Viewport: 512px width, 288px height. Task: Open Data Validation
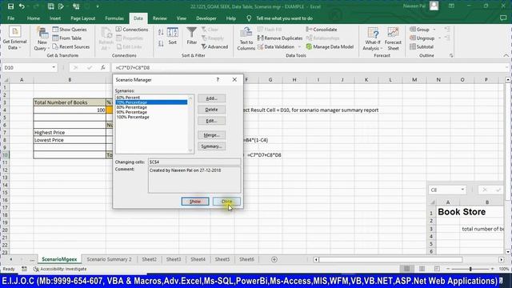tap(276, 46)
